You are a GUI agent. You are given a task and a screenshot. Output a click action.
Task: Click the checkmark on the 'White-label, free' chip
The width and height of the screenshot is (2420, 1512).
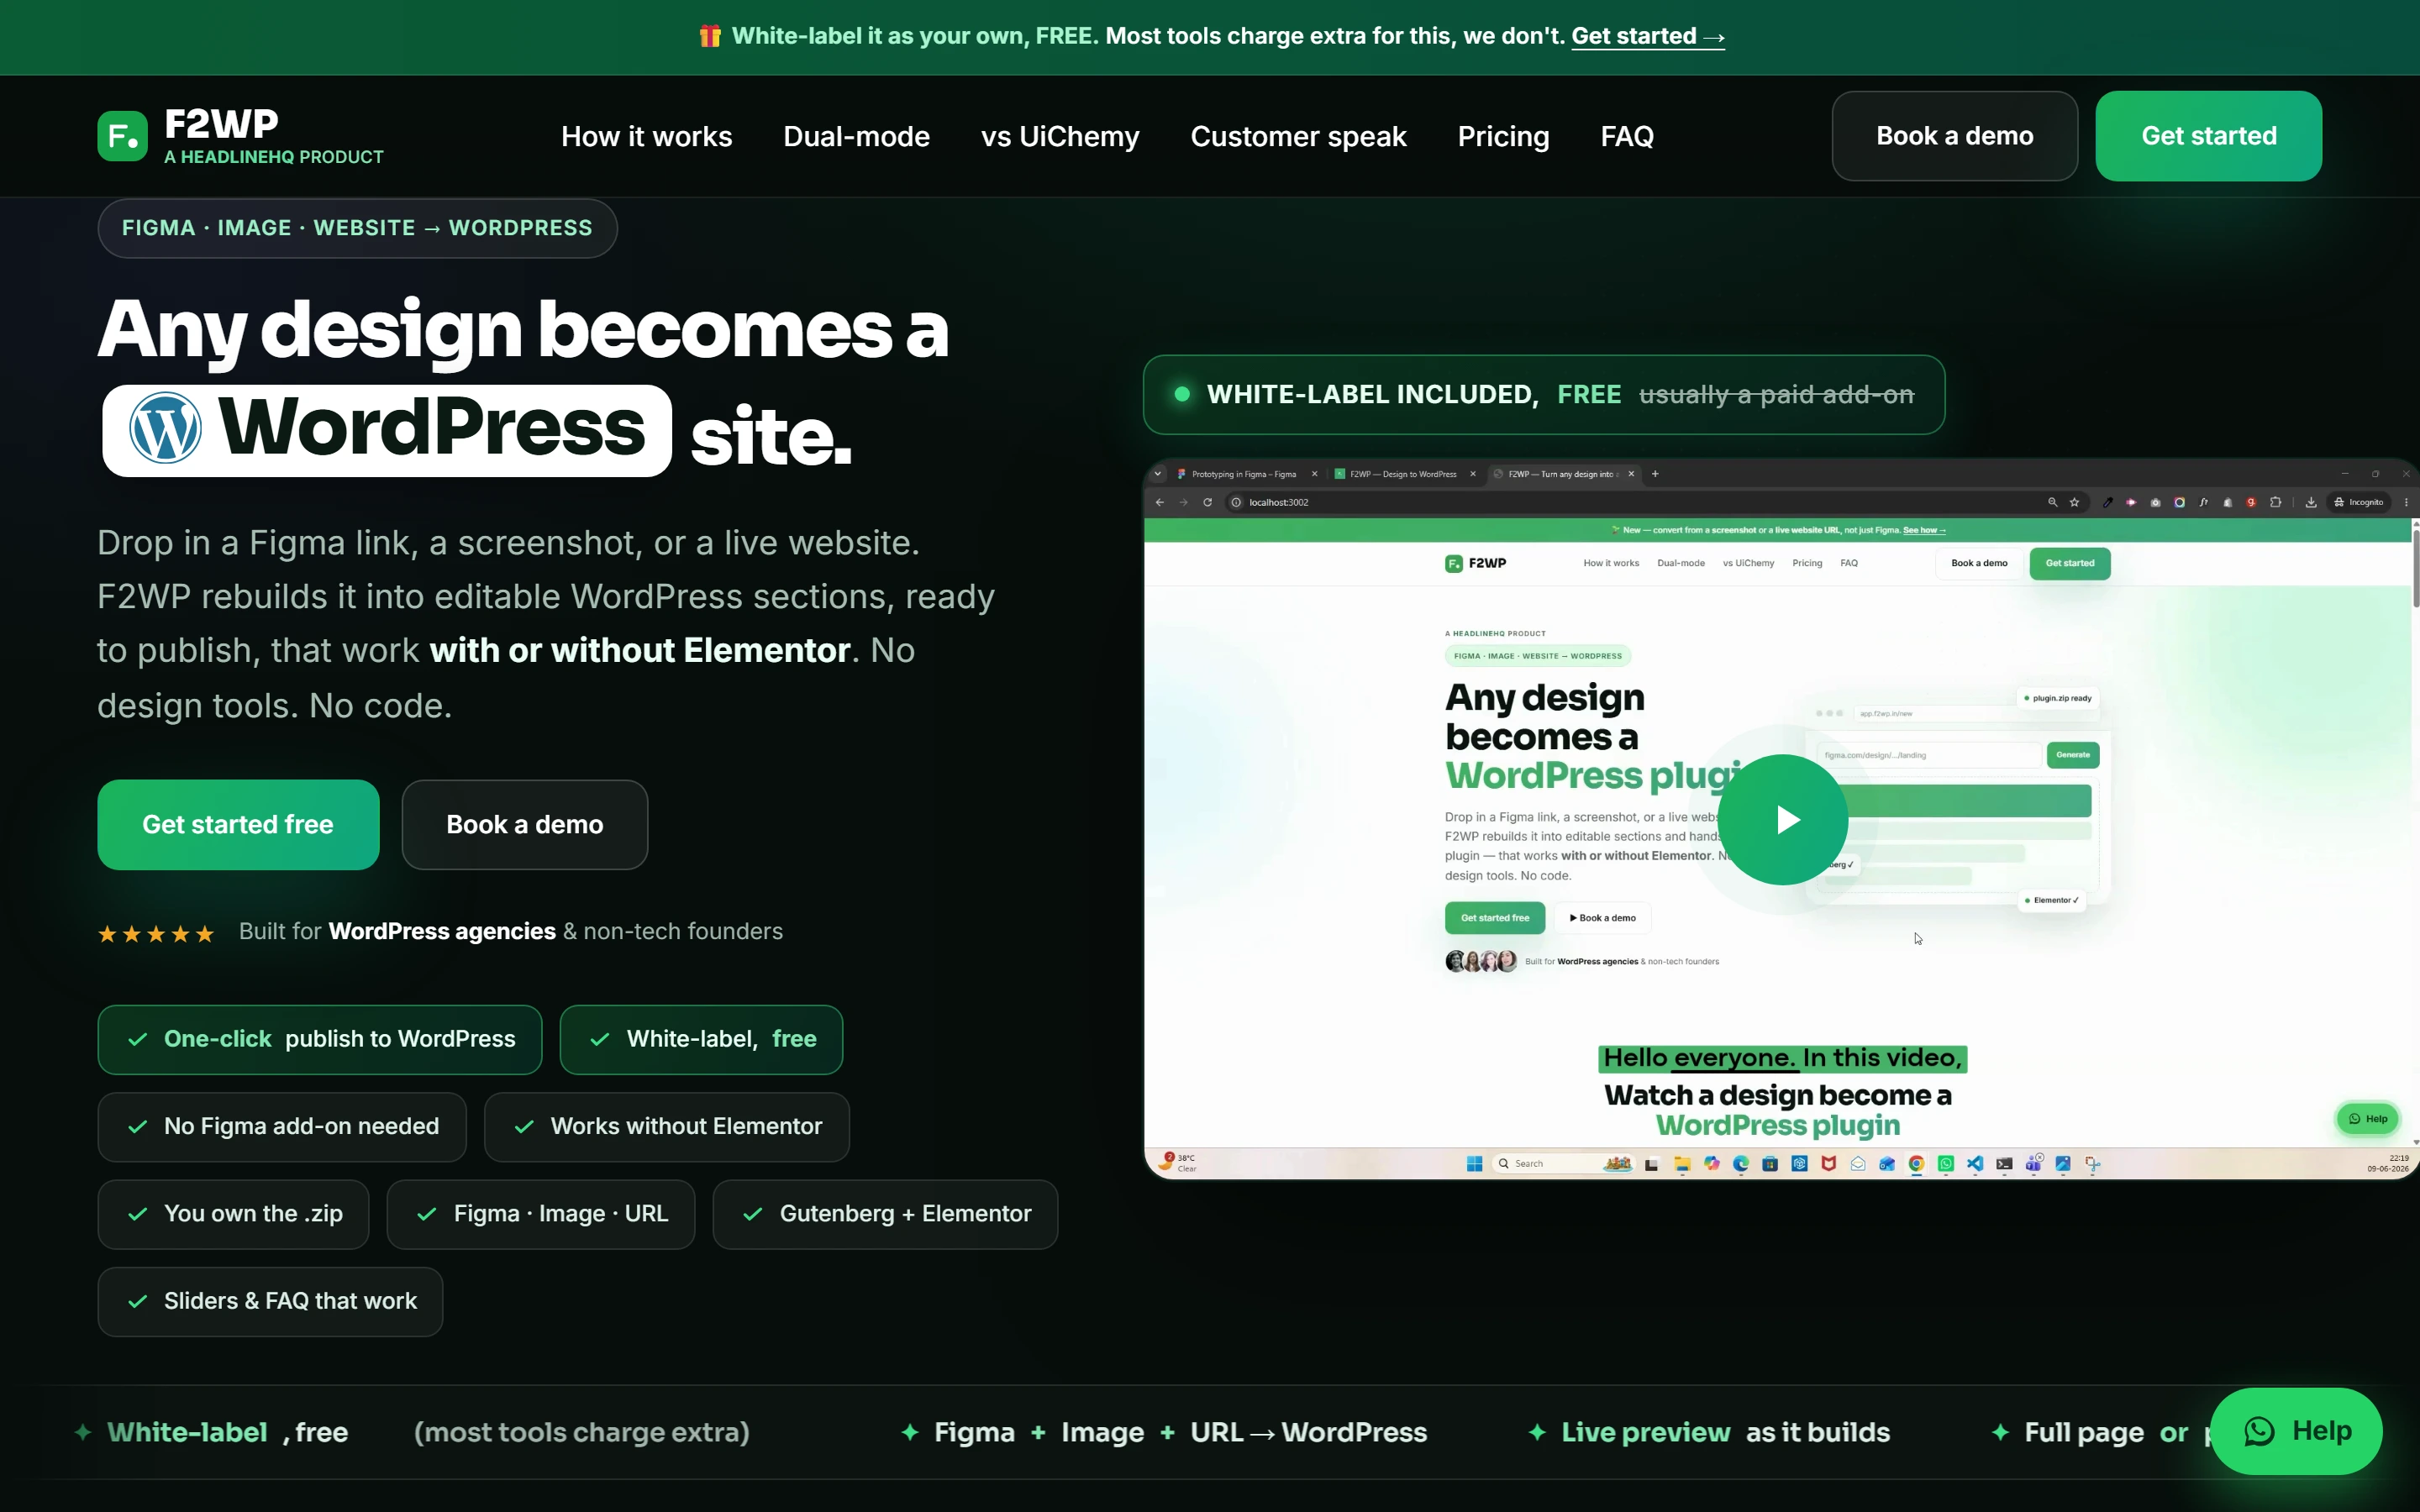point(600,1039)
